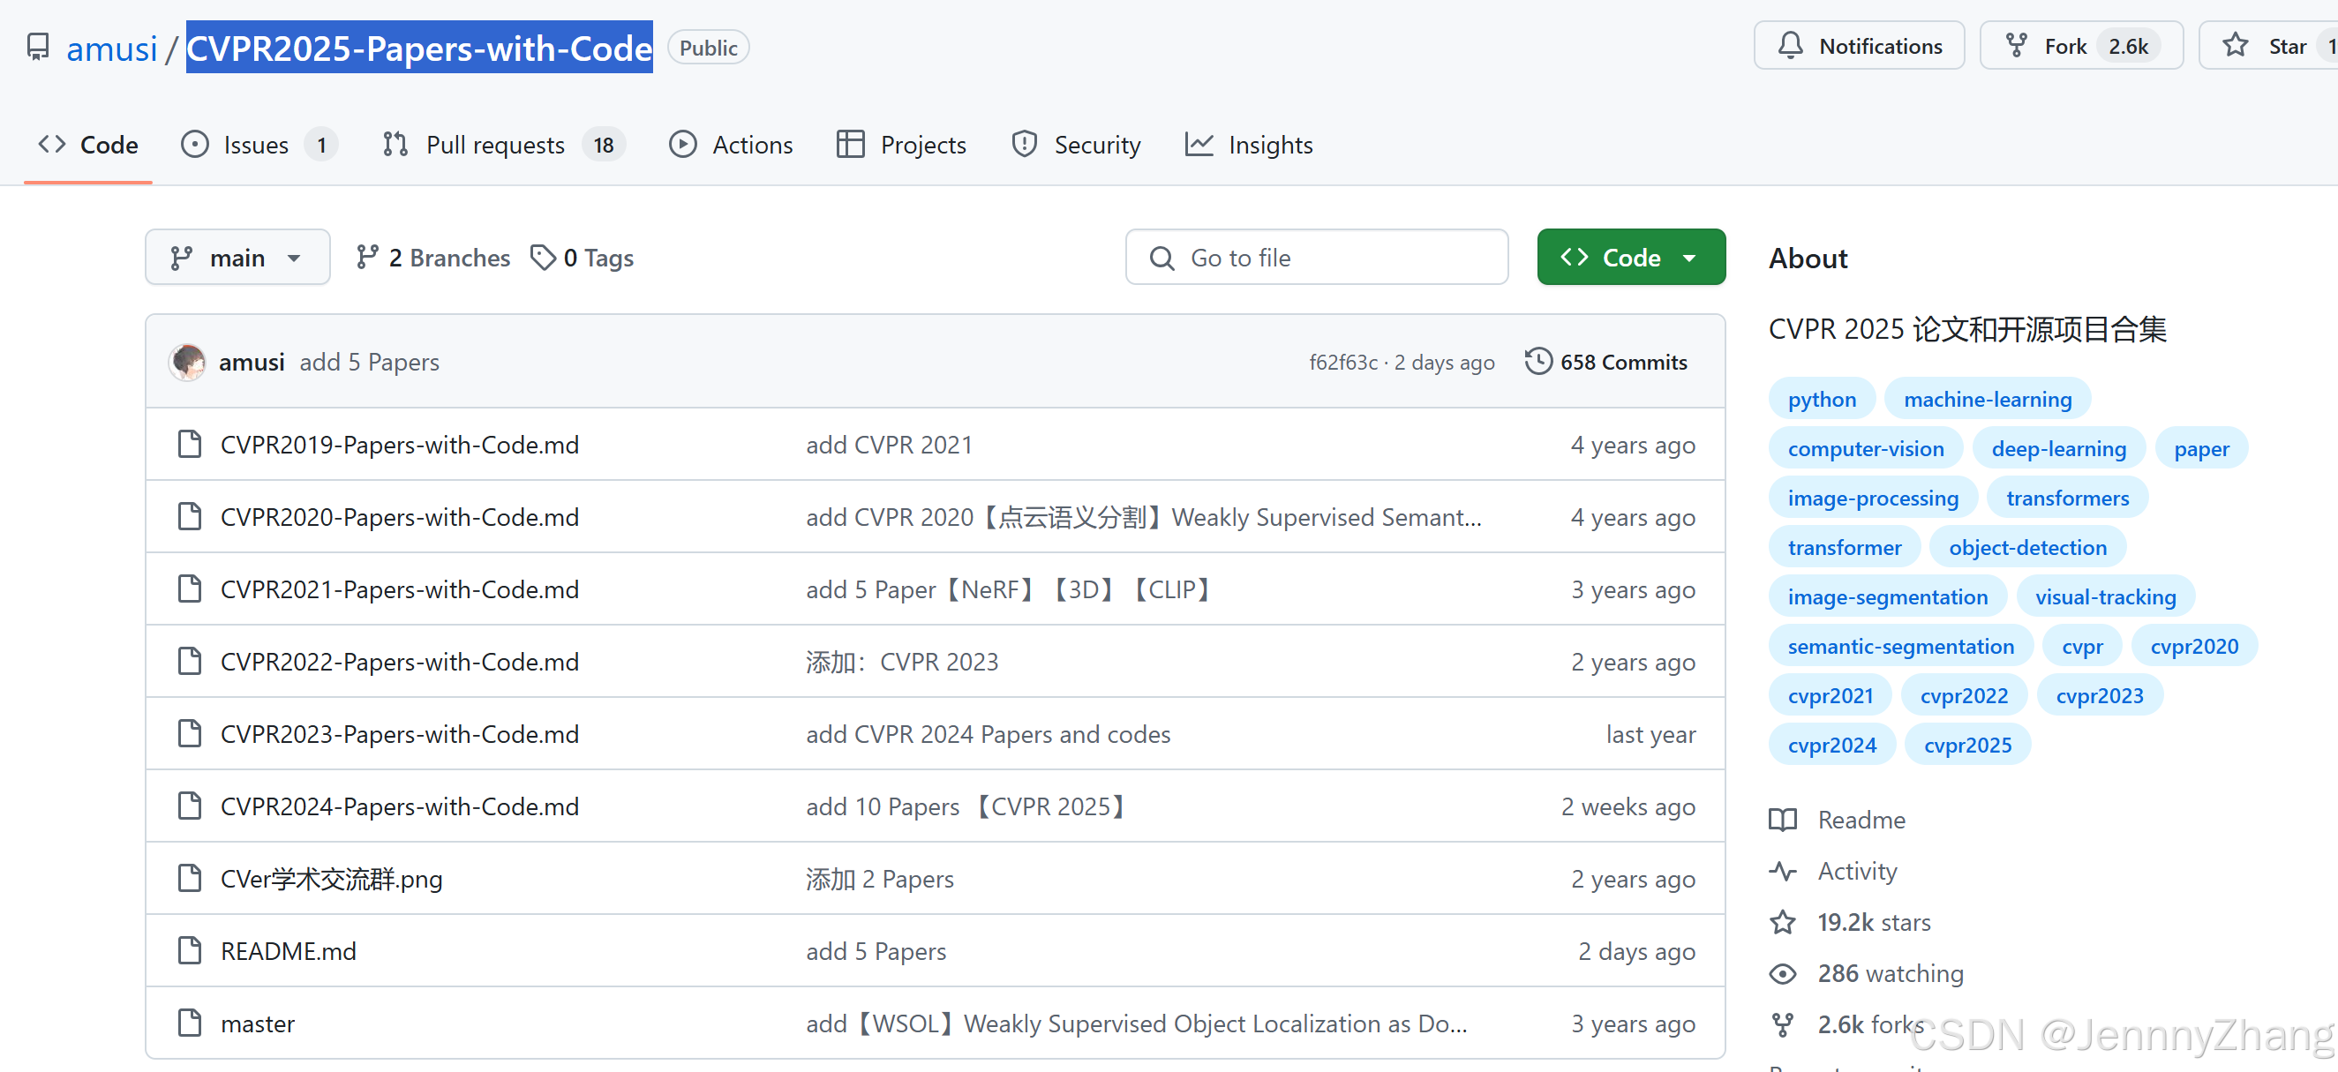This screenshot has width=2338, height=1072.
Task: Click the Readme book icon
Action: [x=1783, y=820]
